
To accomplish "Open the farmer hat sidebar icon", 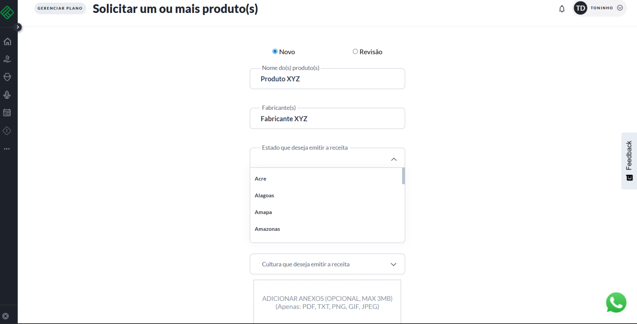I will tap(7, 77).
